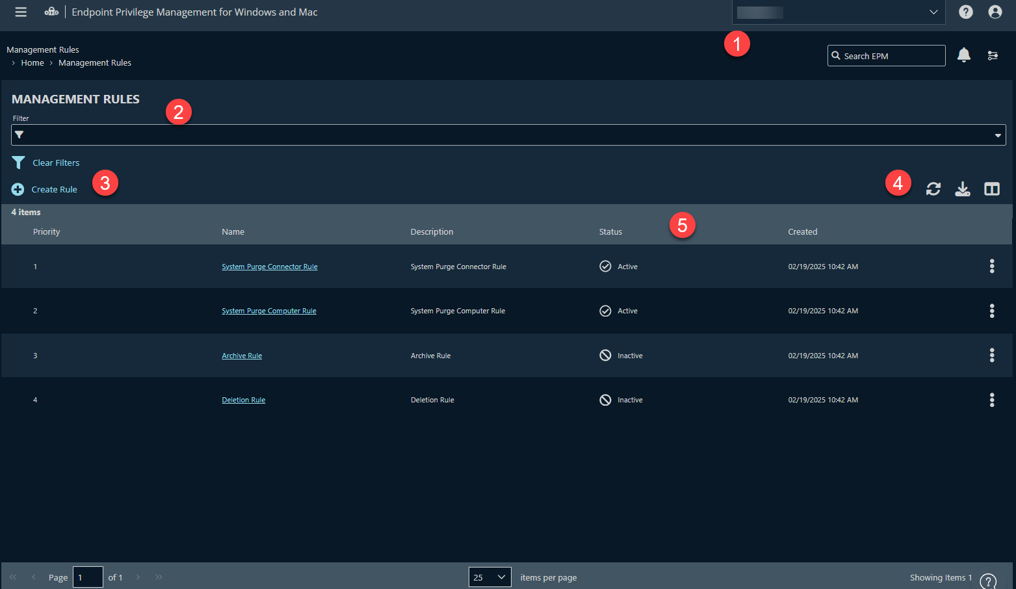Open the settings sliders icon near search

coord(993,56)
